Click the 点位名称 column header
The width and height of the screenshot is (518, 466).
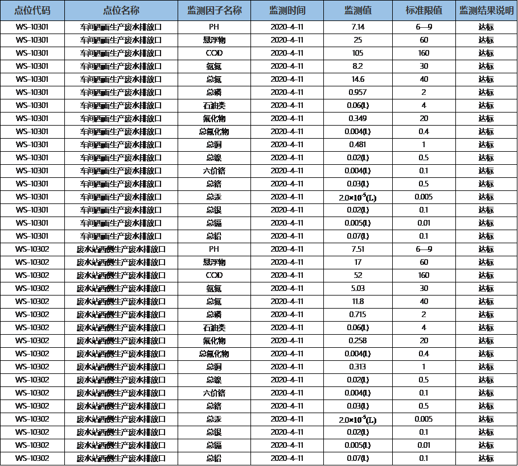tap(121, 11)
